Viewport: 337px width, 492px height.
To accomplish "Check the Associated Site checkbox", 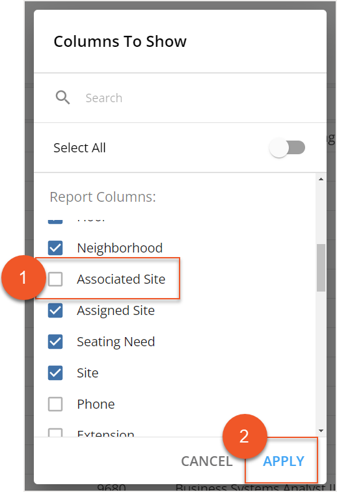I will (x=55, y=279).
